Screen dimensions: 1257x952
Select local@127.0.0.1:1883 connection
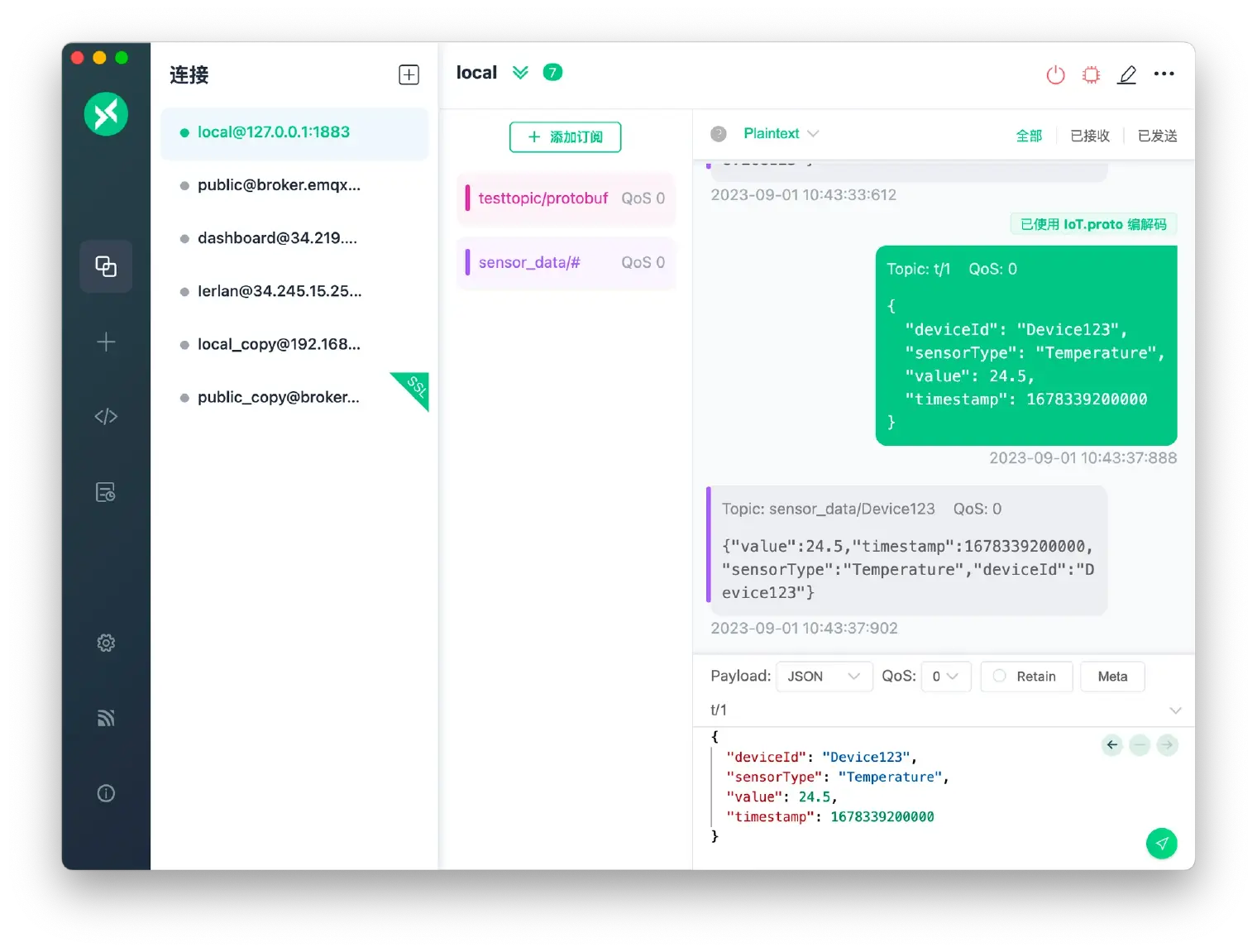(x=294, y=132)
